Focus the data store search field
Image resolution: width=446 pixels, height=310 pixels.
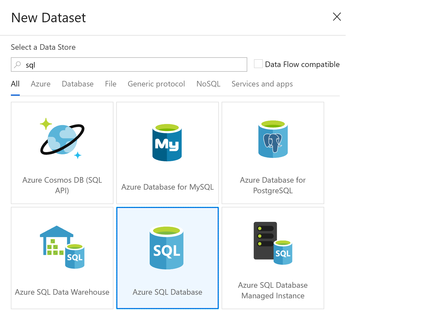click(x=134, y=65)
